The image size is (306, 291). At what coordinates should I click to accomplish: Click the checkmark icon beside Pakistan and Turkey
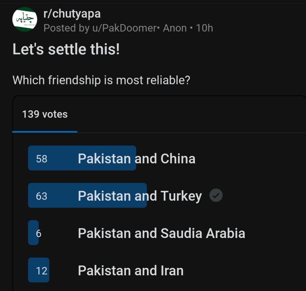coord(216,195)
